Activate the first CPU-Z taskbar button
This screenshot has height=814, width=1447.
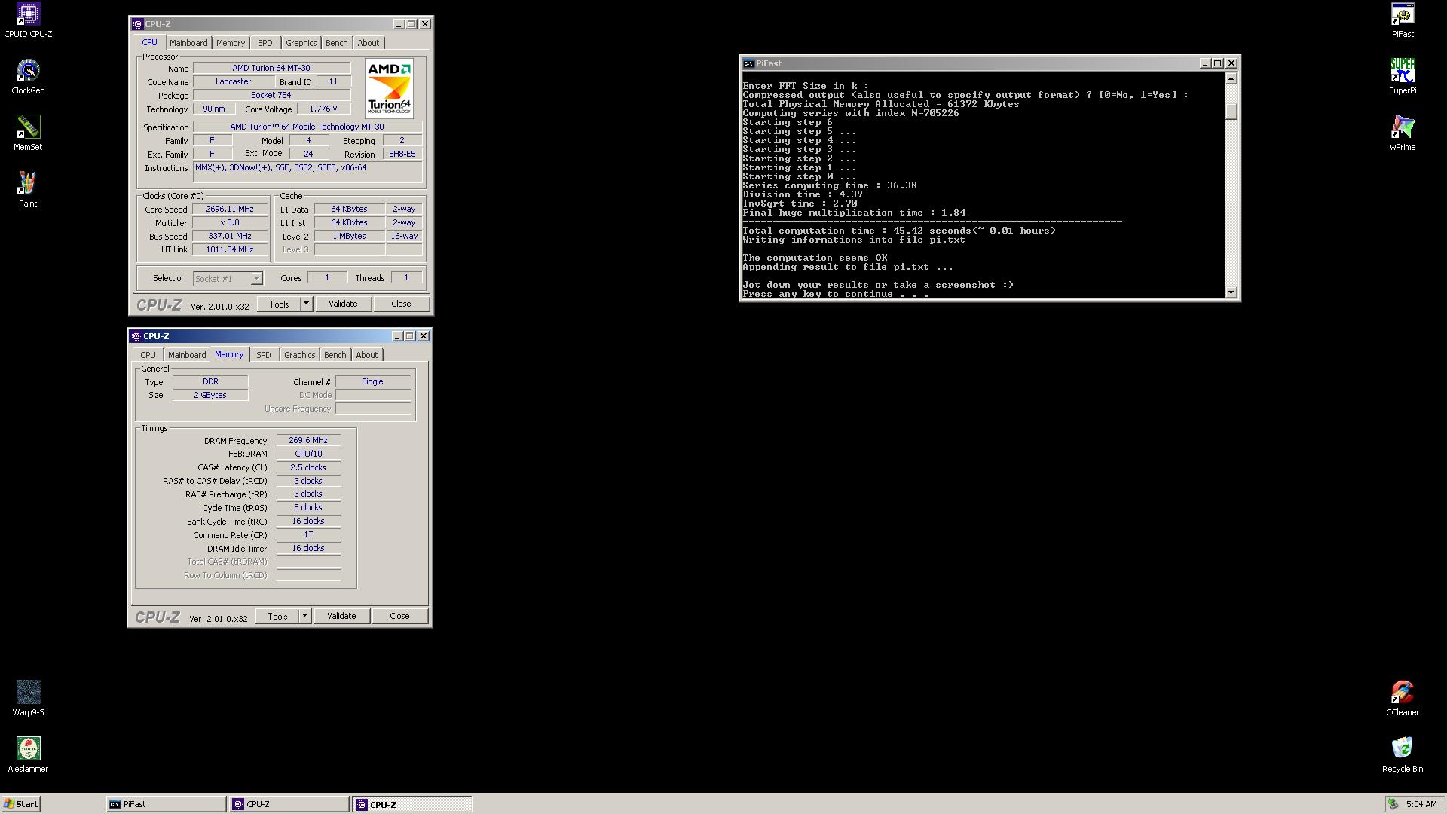point(289,804)
